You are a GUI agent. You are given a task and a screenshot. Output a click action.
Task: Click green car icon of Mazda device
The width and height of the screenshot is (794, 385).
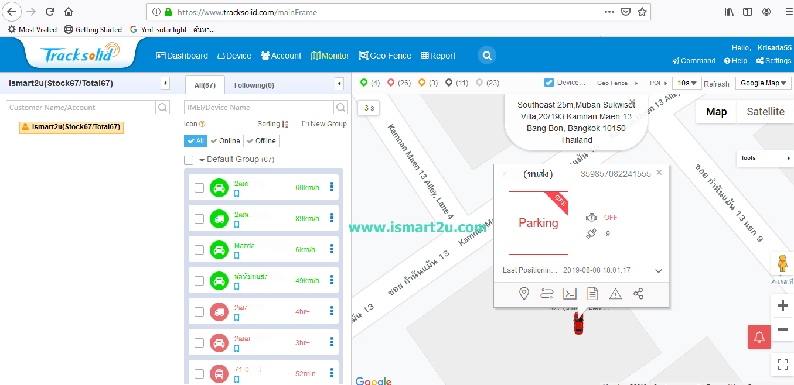pyautogui.click(x=219, y=250)
